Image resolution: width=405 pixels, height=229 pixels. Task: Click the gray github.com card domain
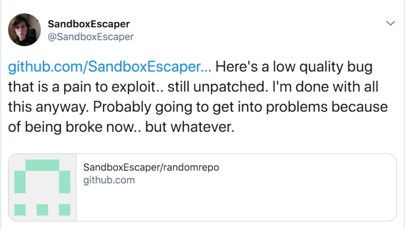[x=109, y=180]
